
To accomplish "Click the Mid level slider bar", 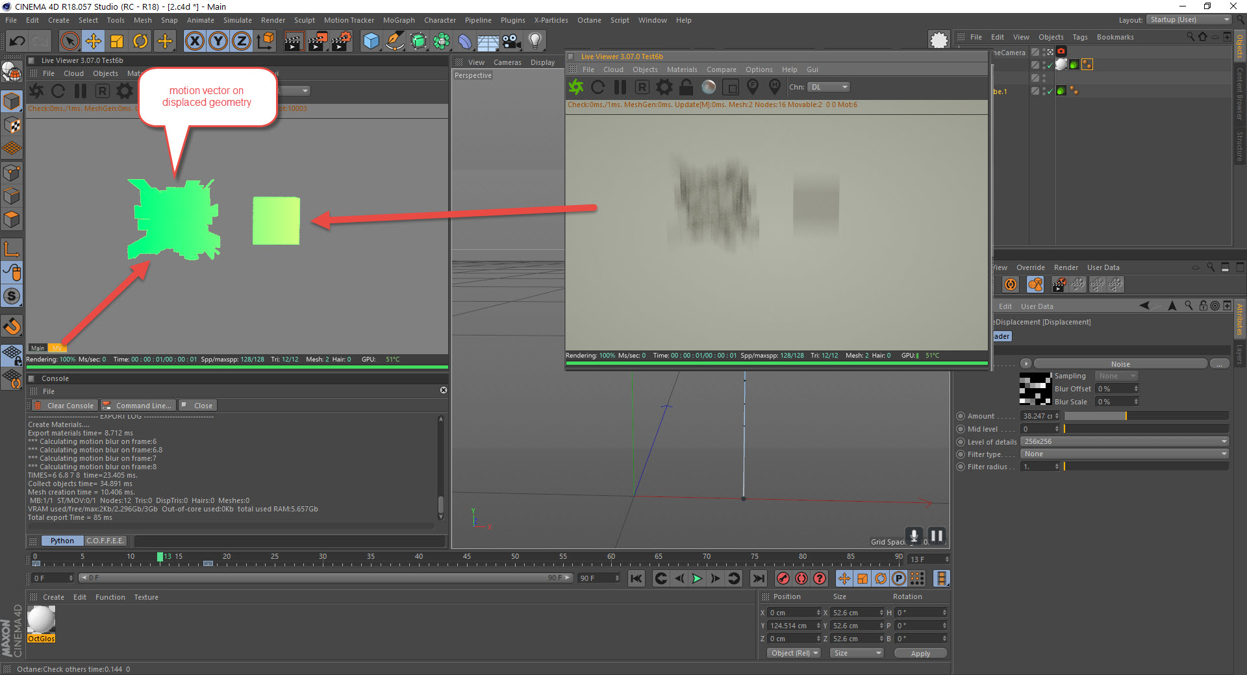I will 1146,429.
